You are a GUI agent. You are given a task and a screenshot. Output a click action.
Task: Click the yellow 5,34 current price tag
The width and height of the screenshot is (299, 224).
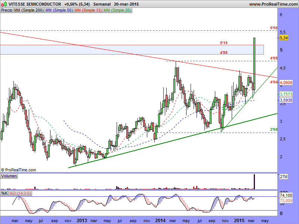coord(284,38)
